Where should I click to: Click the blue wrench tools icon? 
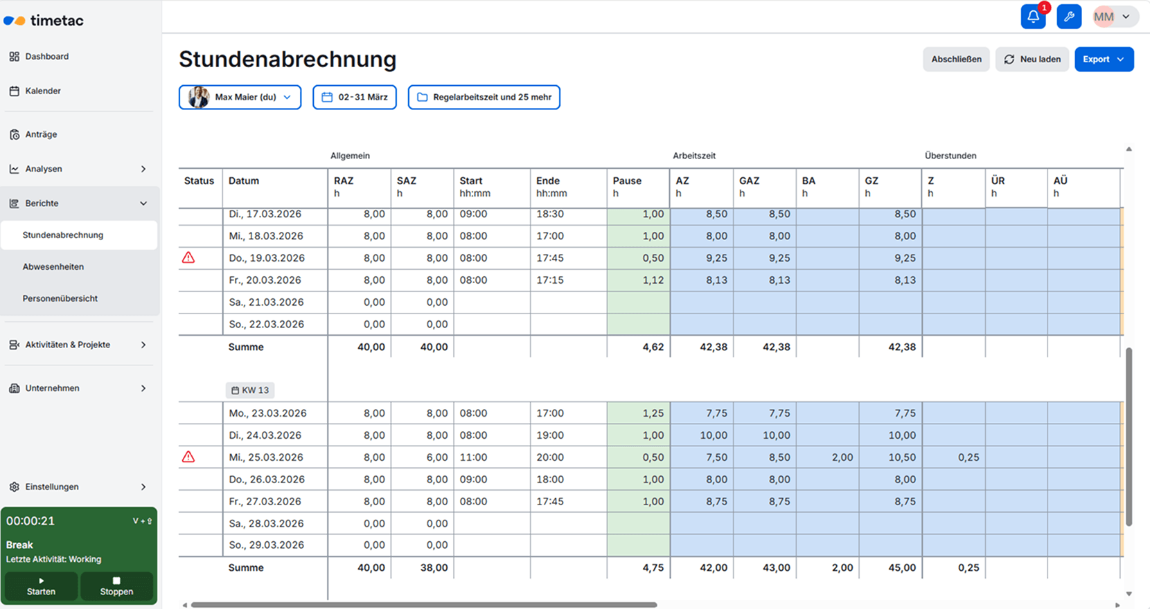pos(1069,17)
